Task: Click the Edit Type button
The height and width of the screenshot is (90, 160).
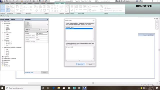Action: [x=44, y=29]
